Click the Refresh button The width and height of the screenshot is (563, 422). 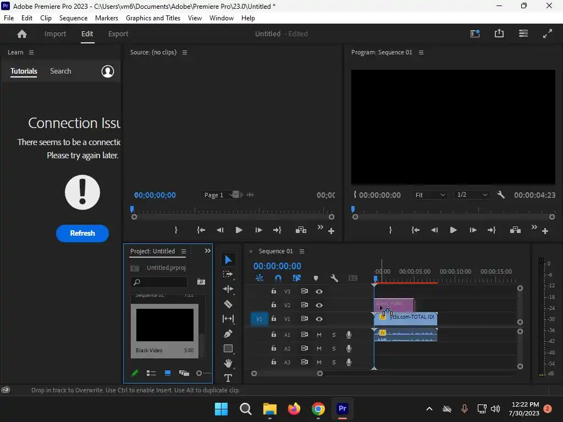pyautogui.click(x=82, y=233)
